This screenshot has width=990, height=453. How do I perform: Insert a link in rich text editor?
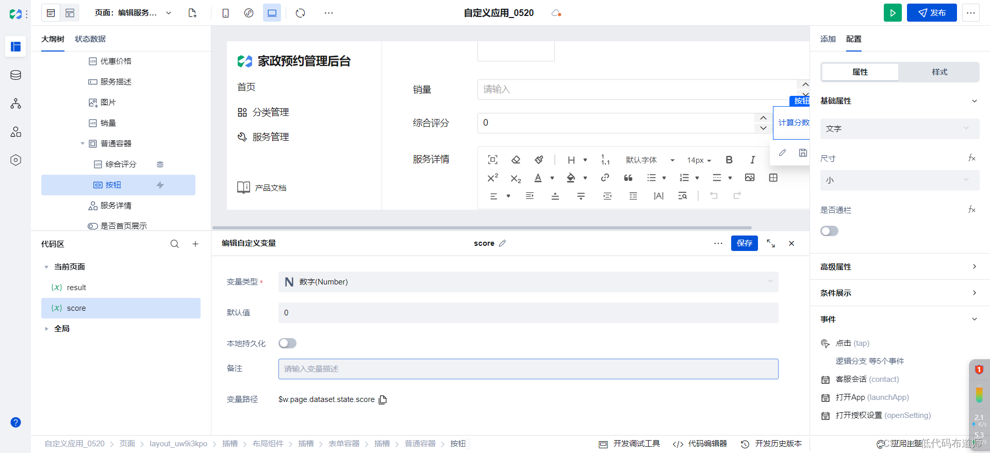(x=605, y=178)
